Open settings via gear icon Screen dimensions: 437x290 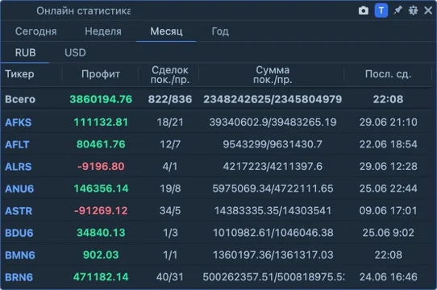click(x=413, y=10)
